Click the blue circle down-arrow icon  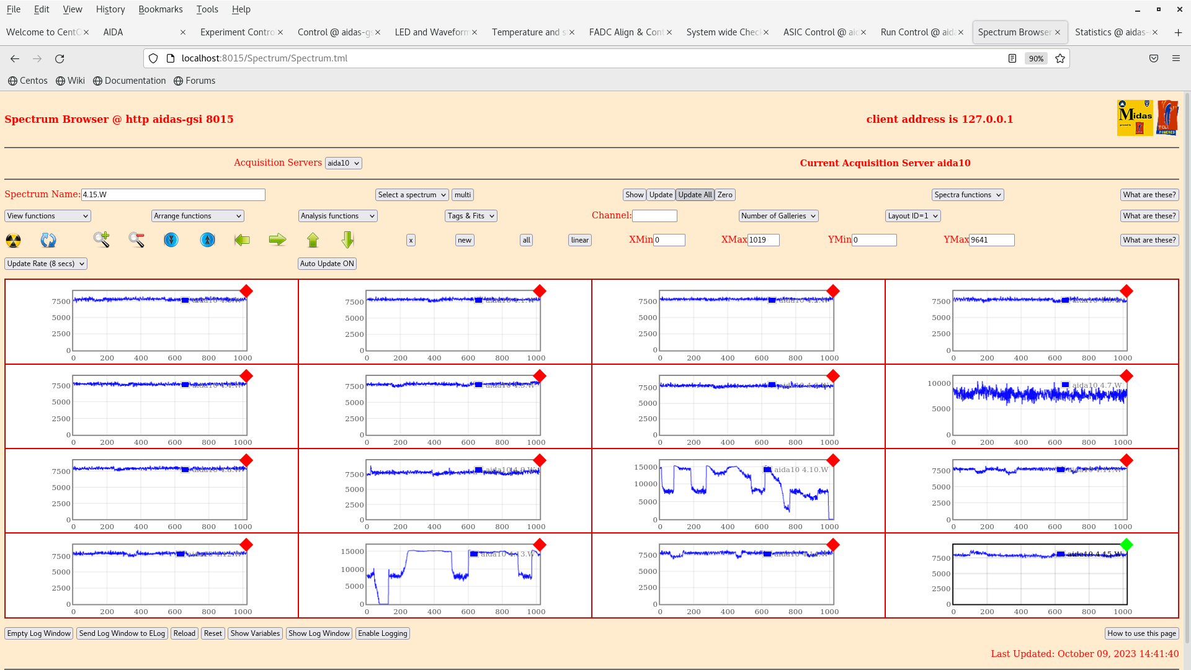tap(171, 239)
